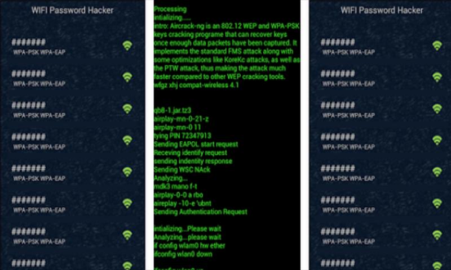Viewport: 451px width, 270px height.
Task: Select the first ###### network name in left list
Action: (29, 42)
